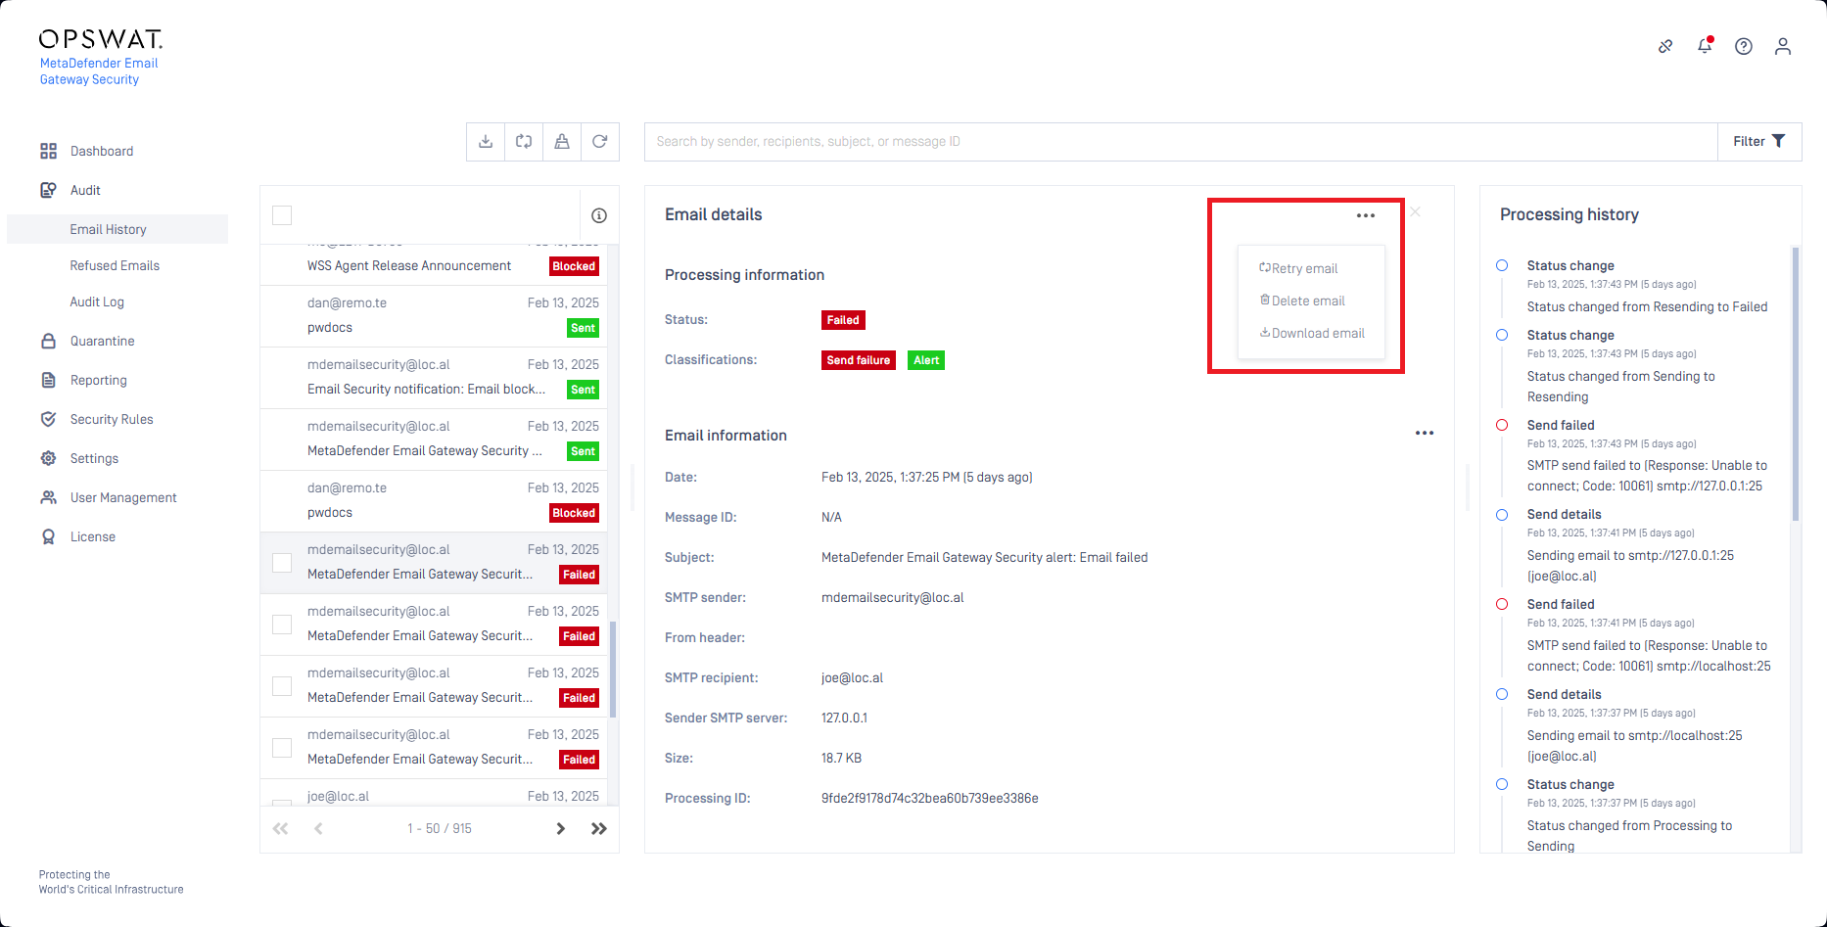Go to next page of emails
The image size is (1827, 927).
[x=561, y=828]
